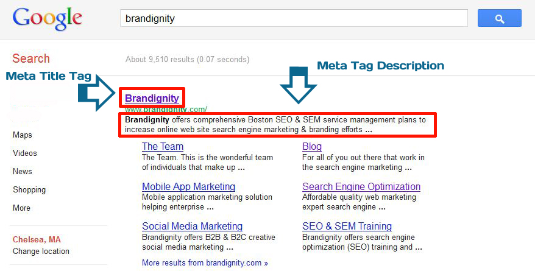Screen dimensions: 535x271
Task: Click the Chelsea, MA location label
Action: click(37, 240)
